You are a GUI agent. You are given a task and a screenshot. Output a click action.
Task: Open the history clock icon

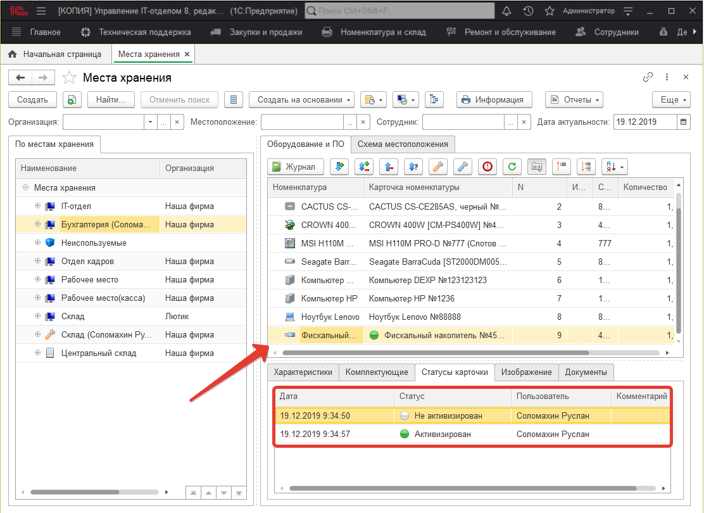point(528,11)
